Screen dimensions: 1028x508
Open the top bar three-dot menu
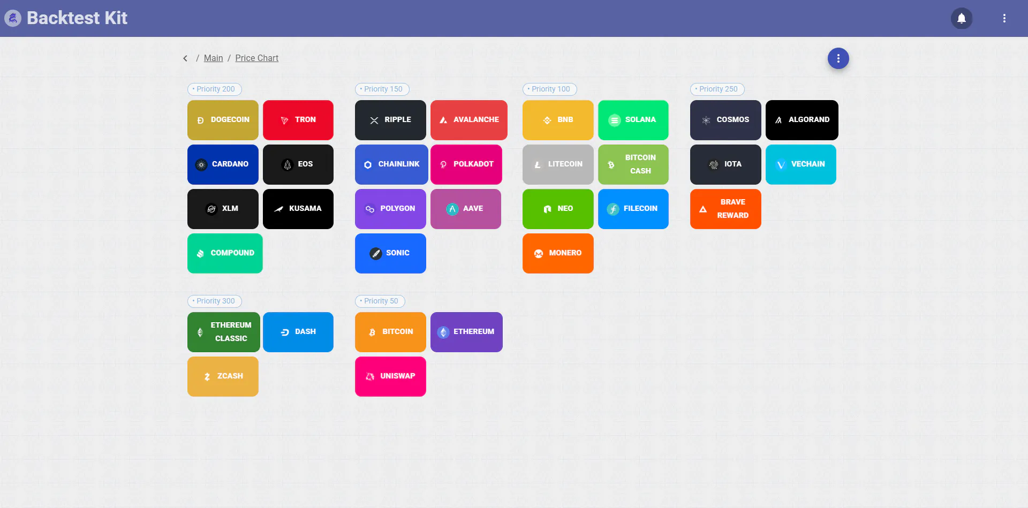[1004, 18]
